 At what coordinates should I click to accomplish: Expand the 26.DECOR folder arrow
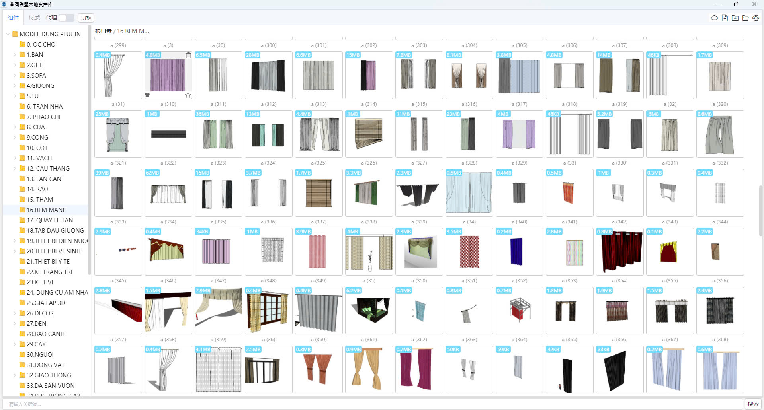click(15, 313)
